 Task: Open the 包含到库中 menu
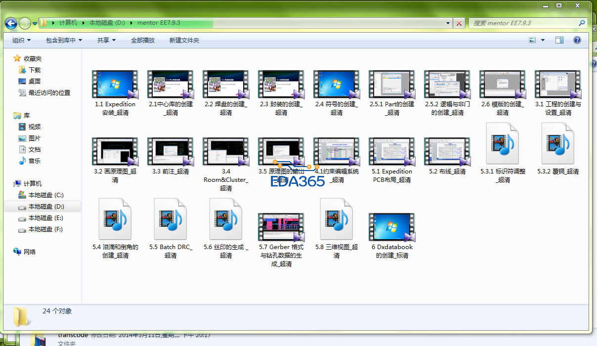click(64, 40)
